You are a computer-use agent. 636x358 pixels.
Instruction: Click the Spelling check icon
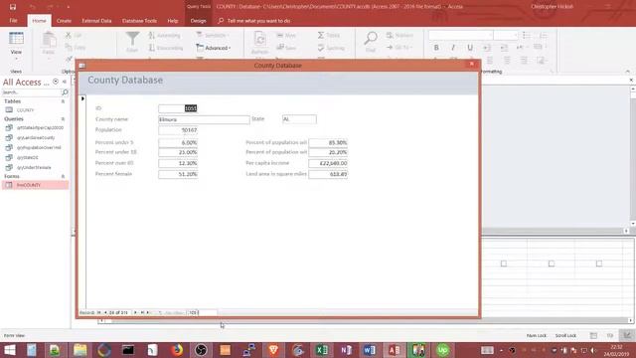[x=321, y=48]
